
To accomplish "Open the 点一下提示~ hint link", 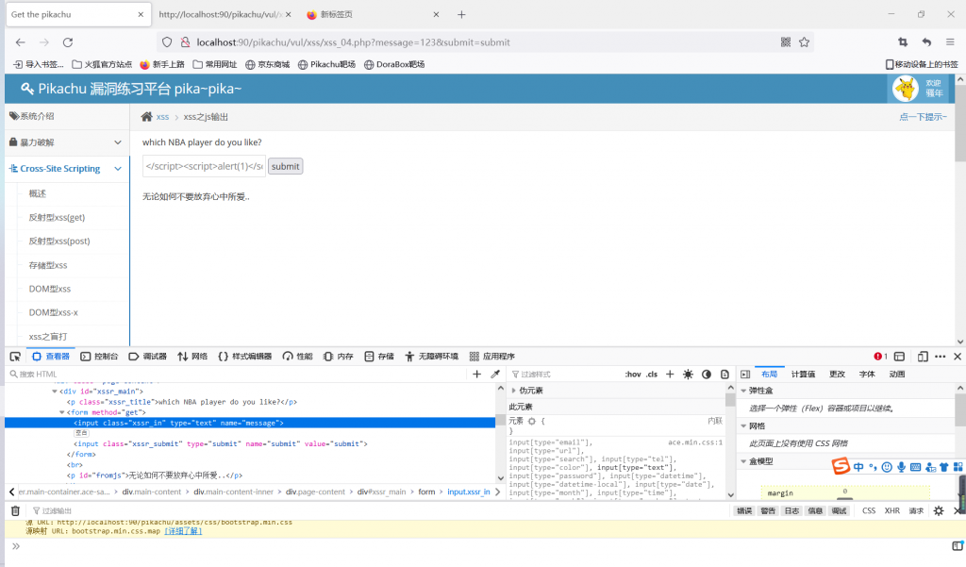I will [x=923, y=117].
